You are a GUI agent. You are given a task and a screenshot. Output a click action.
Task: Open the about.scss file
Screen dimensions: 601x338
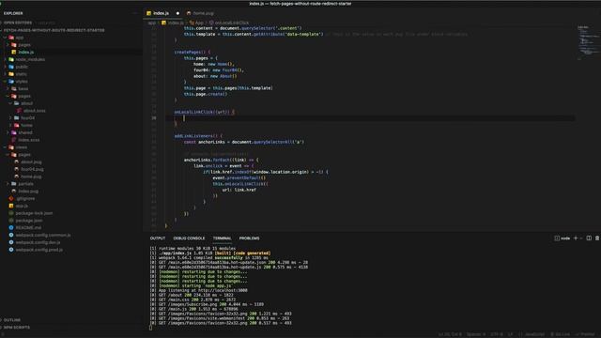[35, 111]
